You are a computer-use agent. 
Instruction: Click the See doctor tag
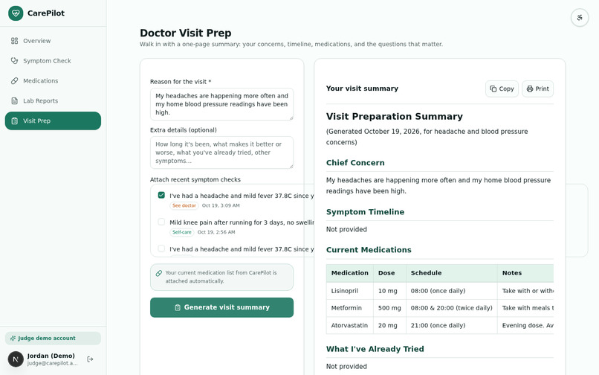tap(184, 205)
